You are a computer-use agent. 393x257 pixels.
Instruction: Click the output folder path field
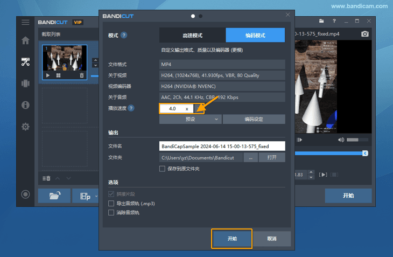(201, 157)
